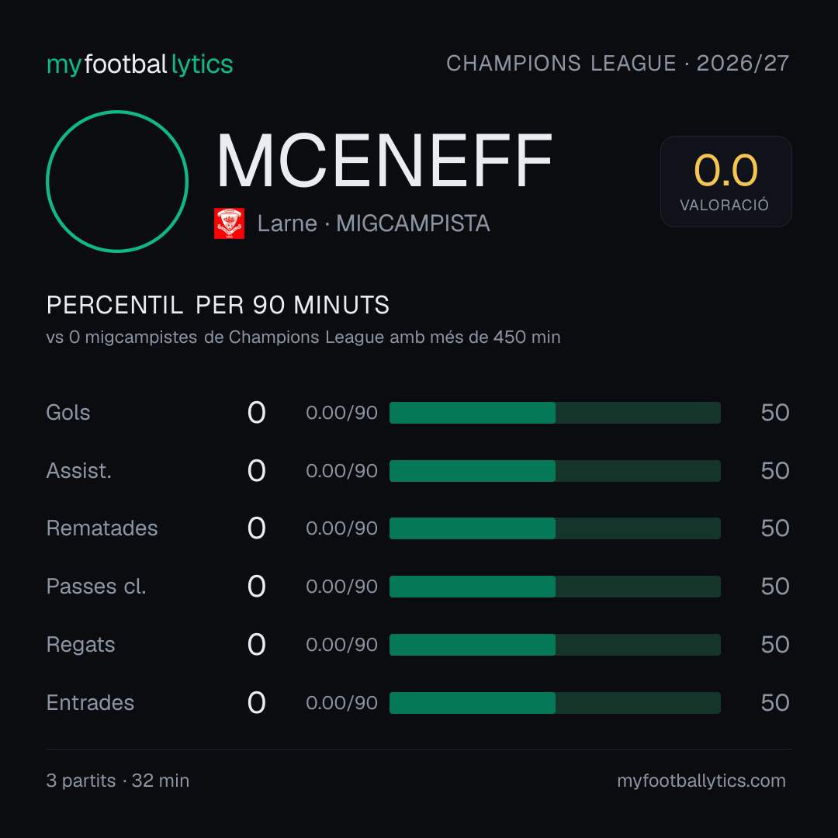The height and width of the screenshot is (838, 838).
Task: Click the Entrades percentile bar
Action: (x=555, y=703)
